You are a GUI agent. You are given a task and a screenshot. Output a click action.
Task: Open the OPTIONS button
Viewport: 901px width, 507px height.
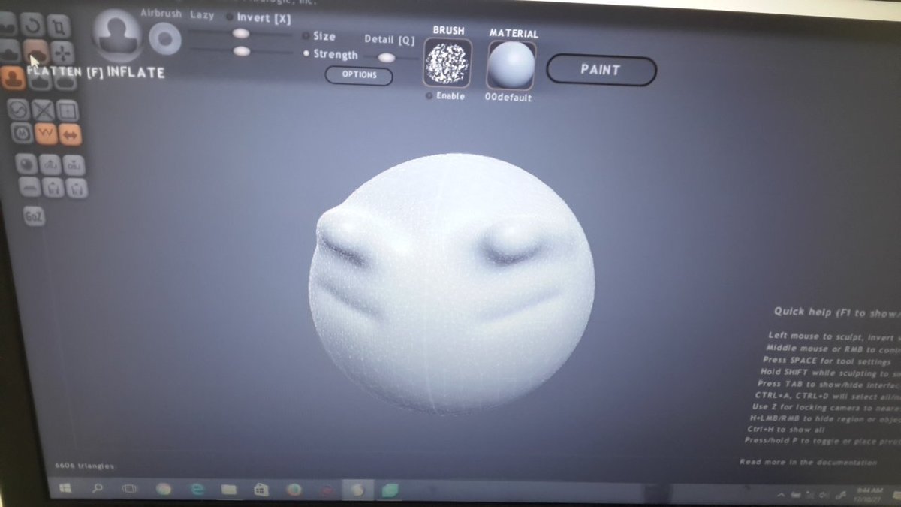359,75
